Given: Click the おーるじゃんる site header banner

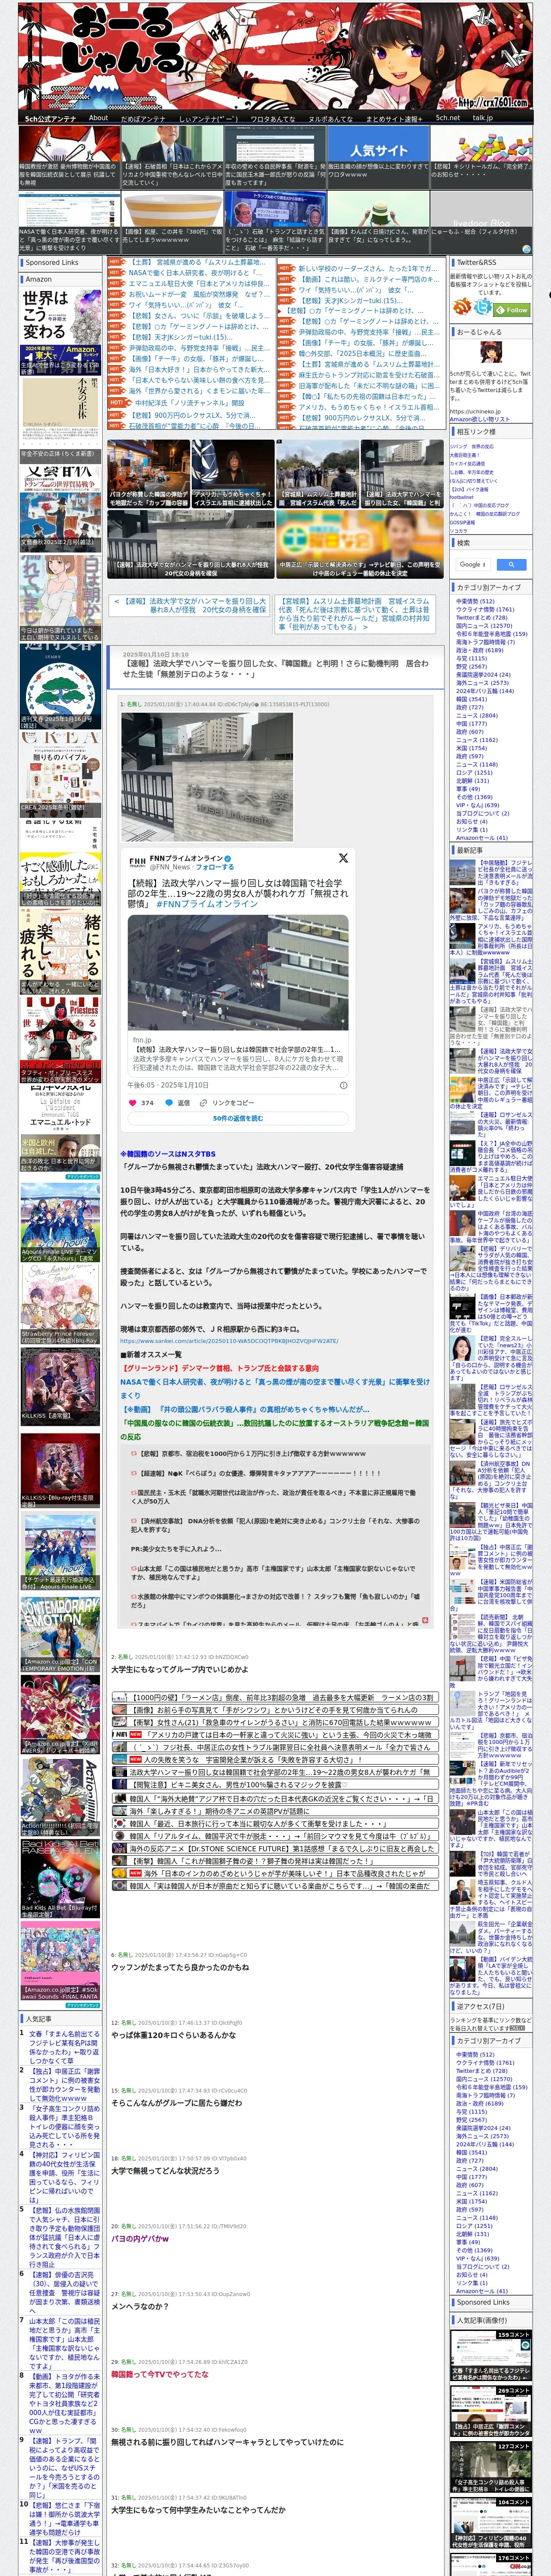Looking at the screenshot, I should (275, 56).
